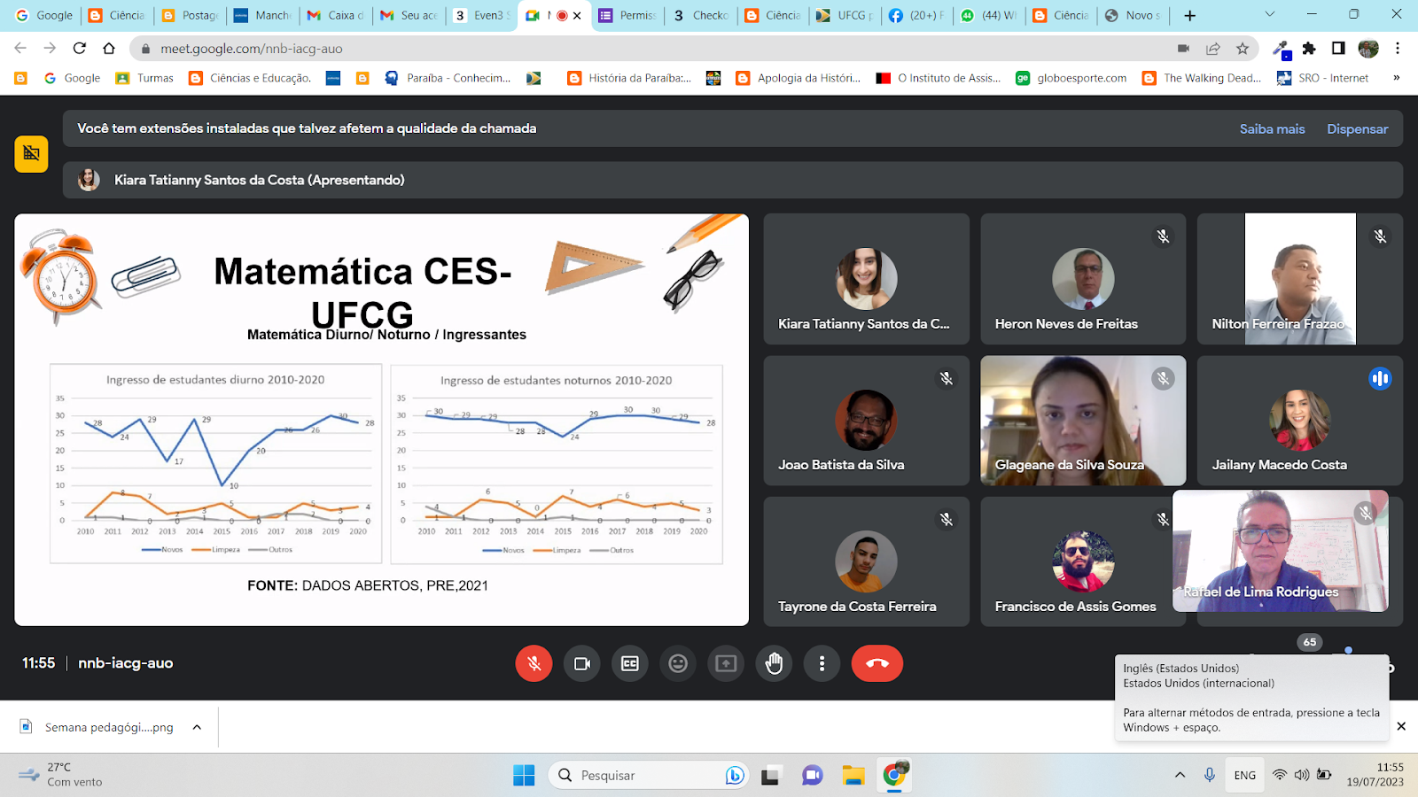Open The Walking Dead bookmark

coord(1202,78)
